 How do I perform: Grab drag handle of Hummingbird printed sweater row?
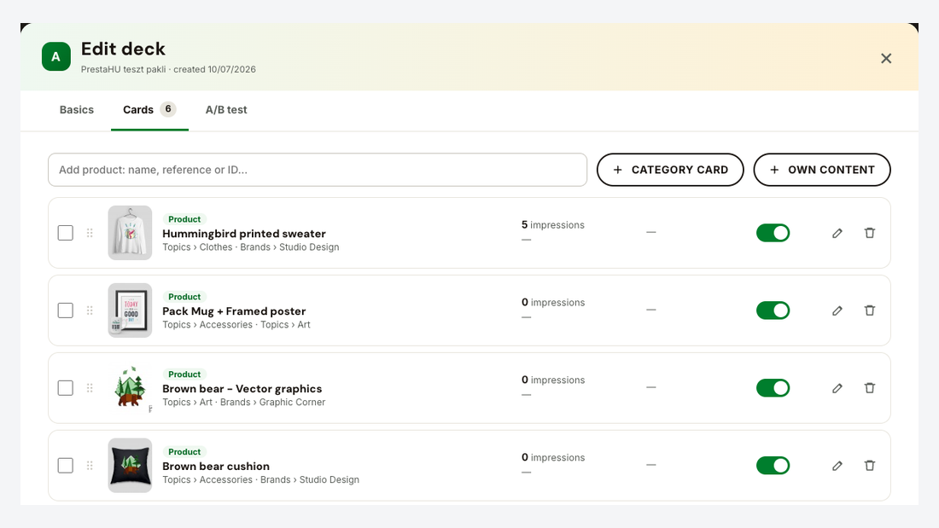click(x=90, y=233)
